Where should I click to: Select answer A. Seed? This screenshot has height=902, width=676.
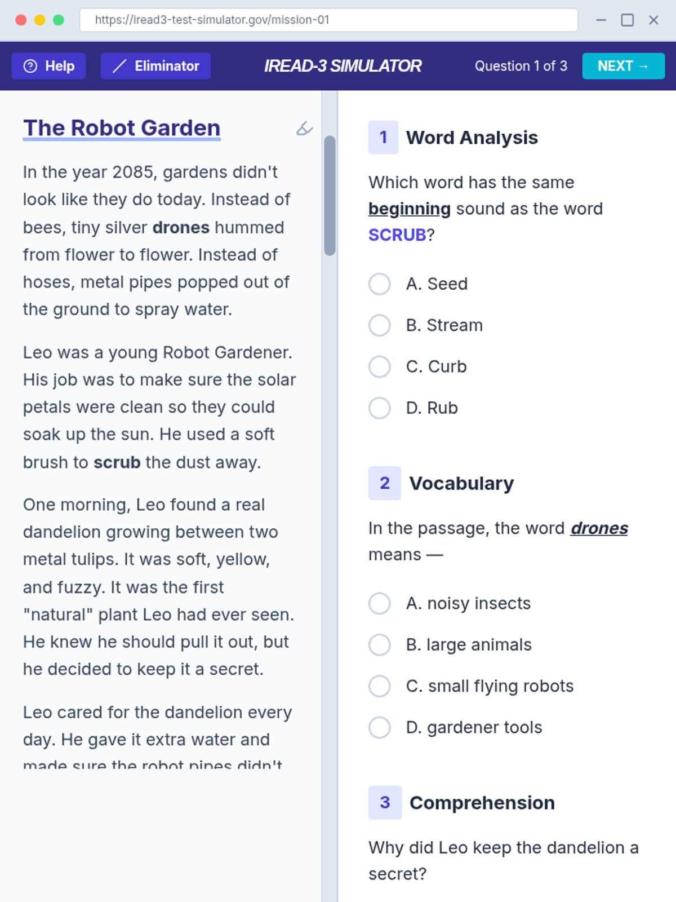[380, 284]
